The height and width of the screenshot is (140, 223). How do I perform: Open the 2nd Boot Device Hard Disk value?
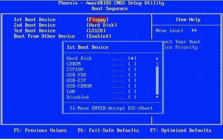tap(101, 25)
